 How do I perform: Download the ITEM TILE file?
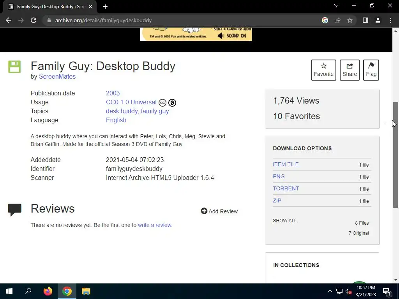click(x=286, y=165)
